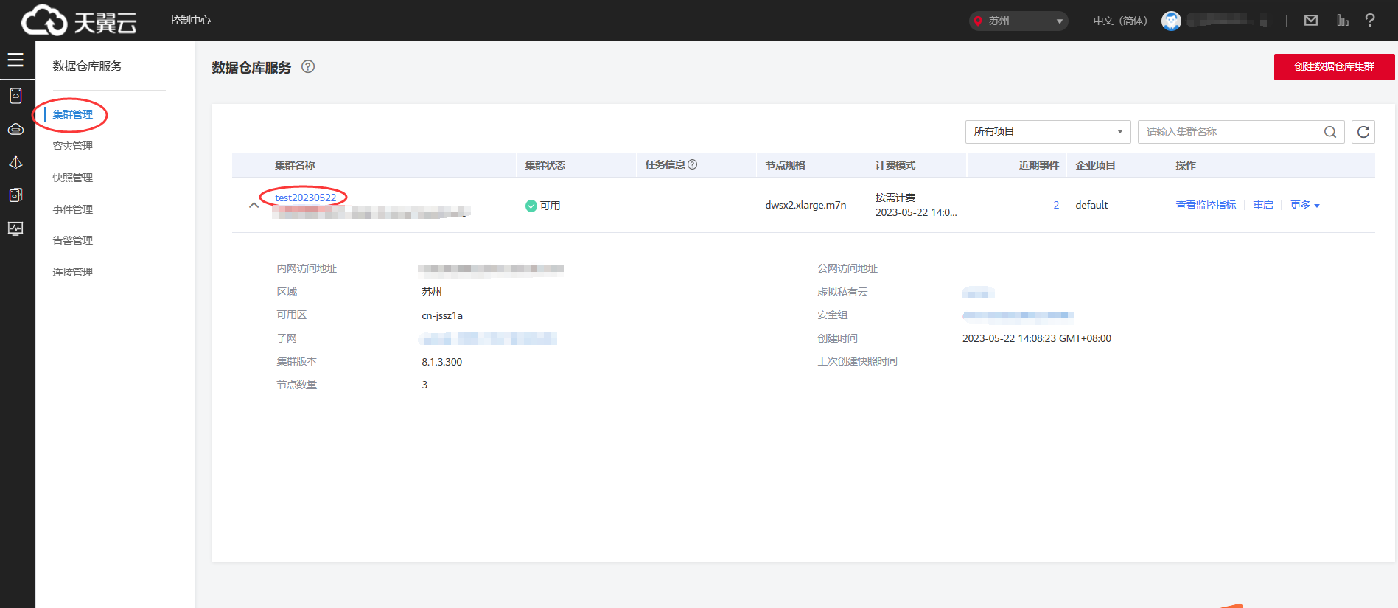
Task: Open the mail messages icon
Action: [1310, 21]
